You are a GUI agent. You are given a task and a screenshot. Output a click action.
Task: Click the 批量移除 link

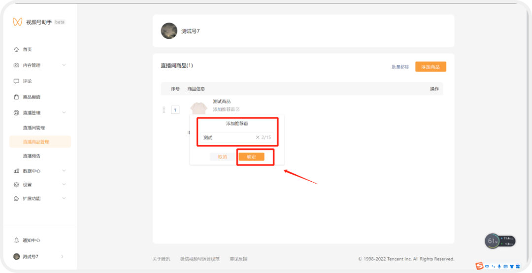tap(400, 67)
